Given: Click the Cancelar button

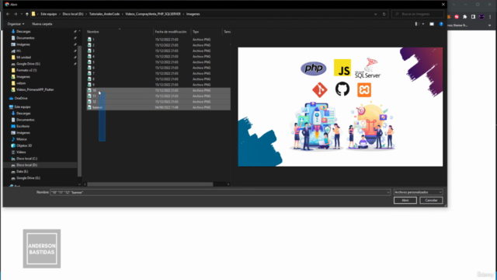Looking at the screenshot, I should click(x=431, y=201).
